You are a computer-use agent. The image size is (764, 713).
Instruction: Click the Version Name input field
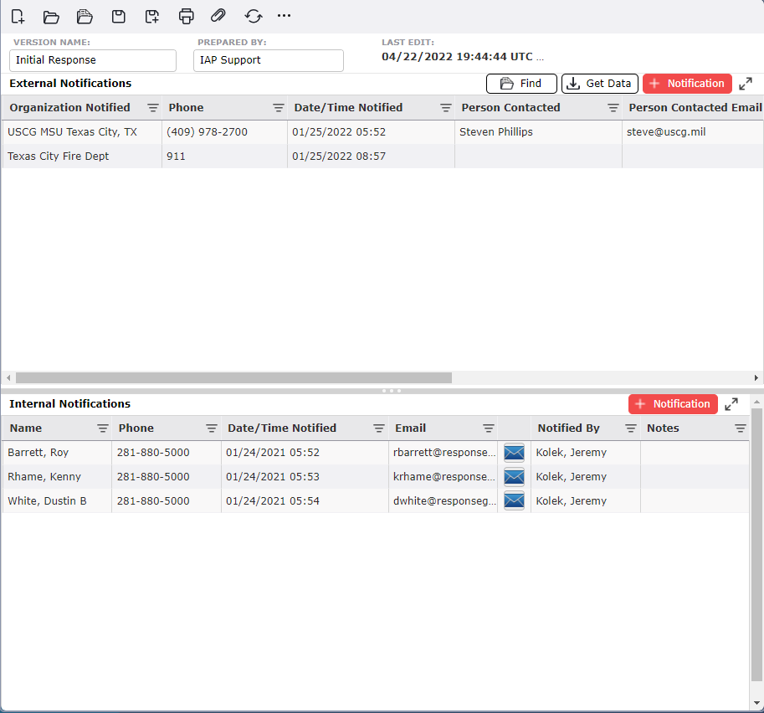point(93,60)
